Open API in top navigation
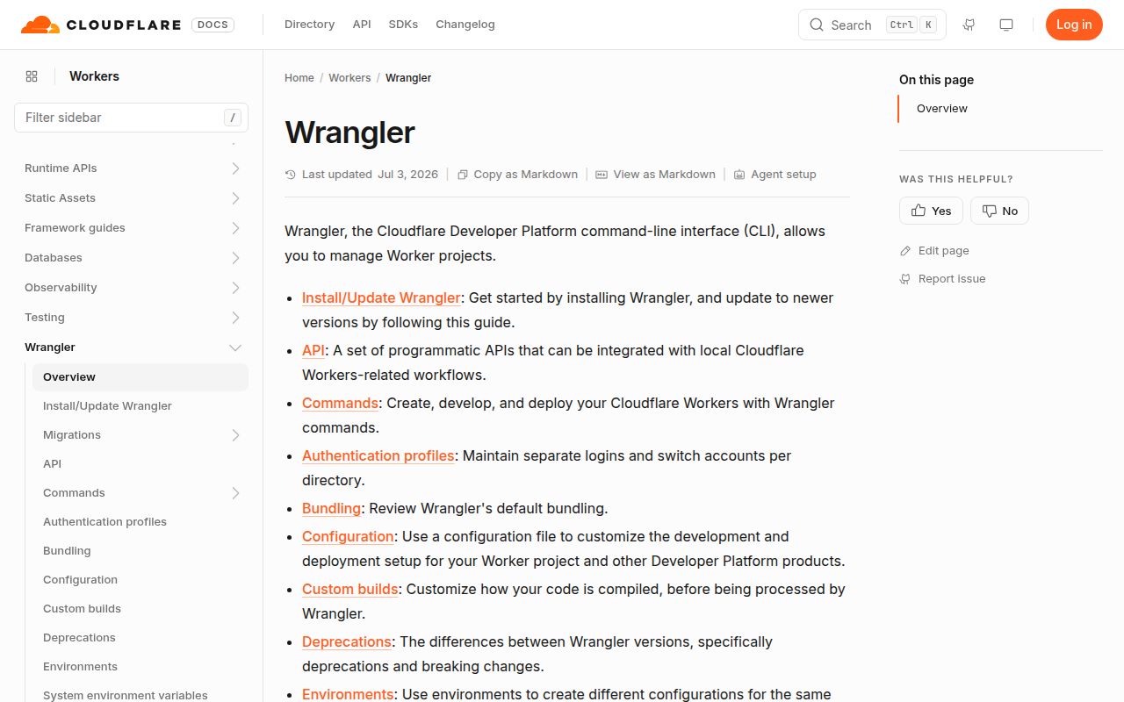 pos(362,25)
